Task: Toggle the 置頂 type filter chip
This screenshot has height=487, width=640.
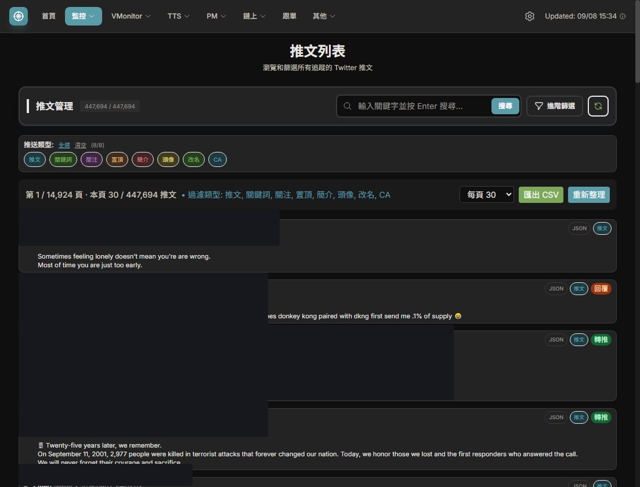Action: pyautogui.click(x=117, y=159)
